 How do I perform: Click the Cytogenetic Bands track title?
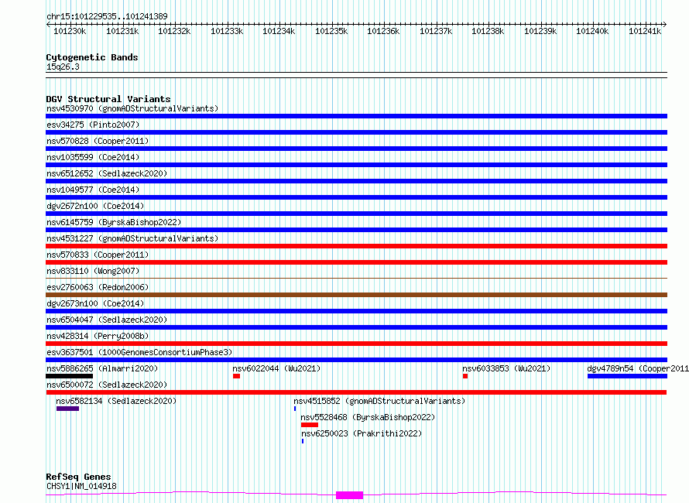pyautogui.click(x=92, y=57)
